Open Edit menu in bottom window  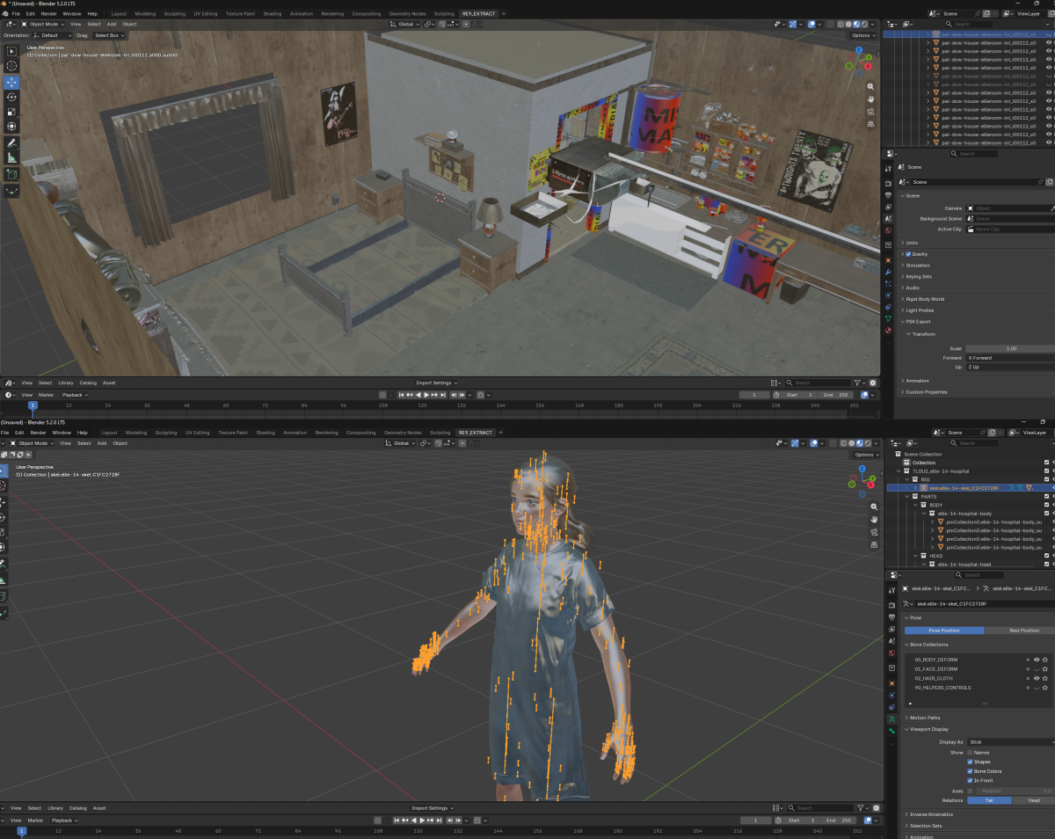(x=19, y=433)
